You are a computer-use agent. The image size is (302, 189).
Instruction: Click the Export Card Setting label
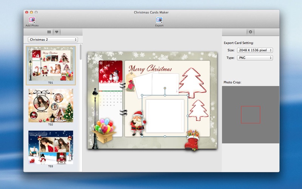pyautogui.click(x=239, y=43)
